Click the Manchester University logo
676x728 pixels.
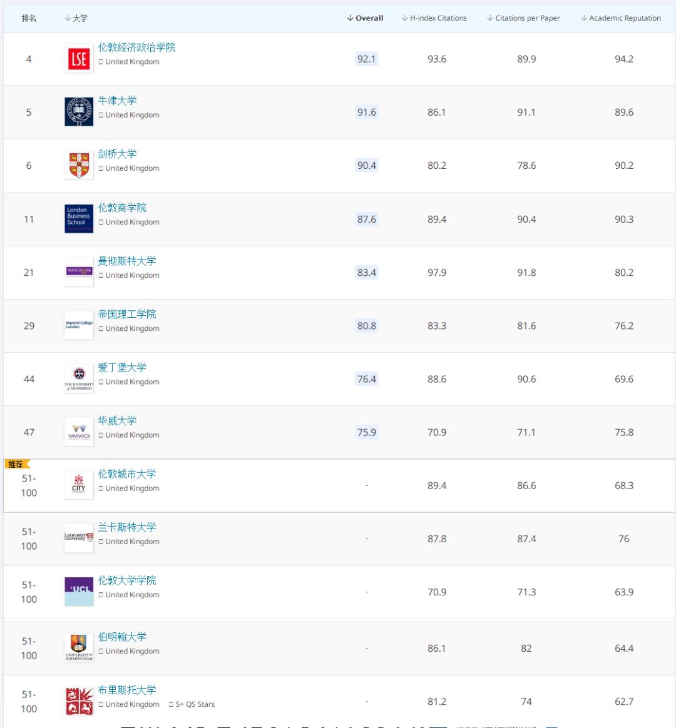pyautogui.click(x=79, y=272)
